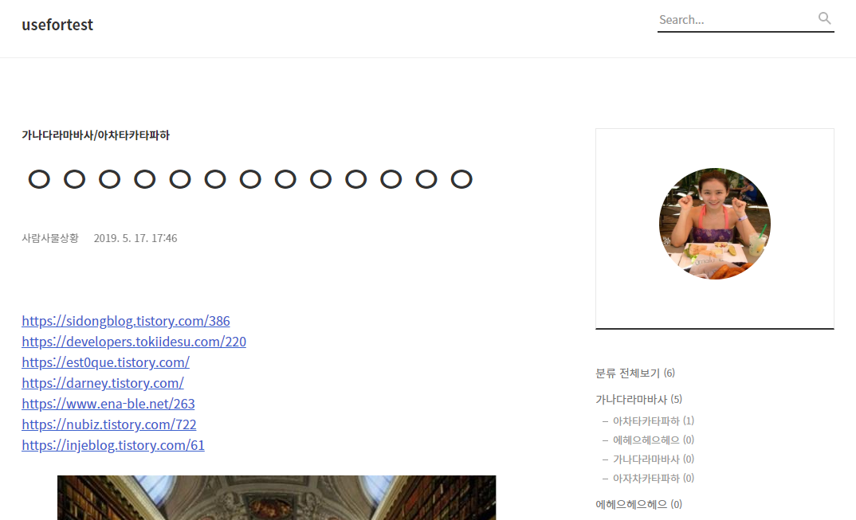Open the nubiz.tistory.com/722 link
This screenshot has width=856, height=520.
tap(108, 424)
